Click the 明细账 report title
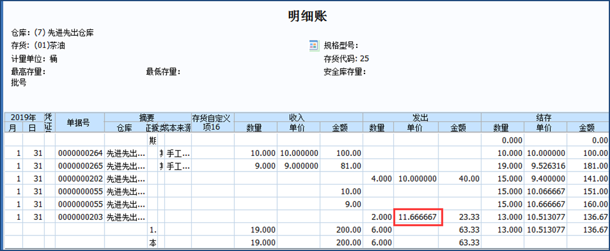Viewport: 610px width, 251px height. pyautogui.click(x=307, y=16)
